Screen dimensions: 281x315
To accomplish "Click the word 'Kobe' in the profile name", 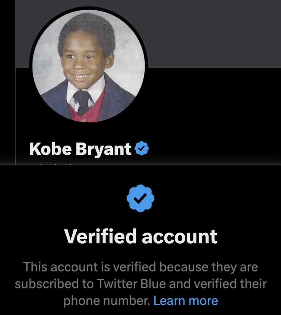I will [x=50, y=149].
